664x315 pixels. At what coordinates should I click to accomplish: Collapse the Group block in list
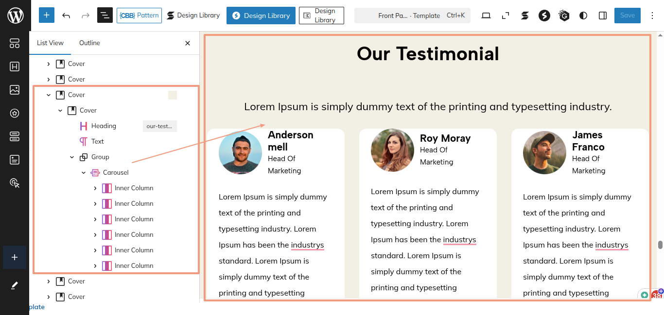pos(72,157)
